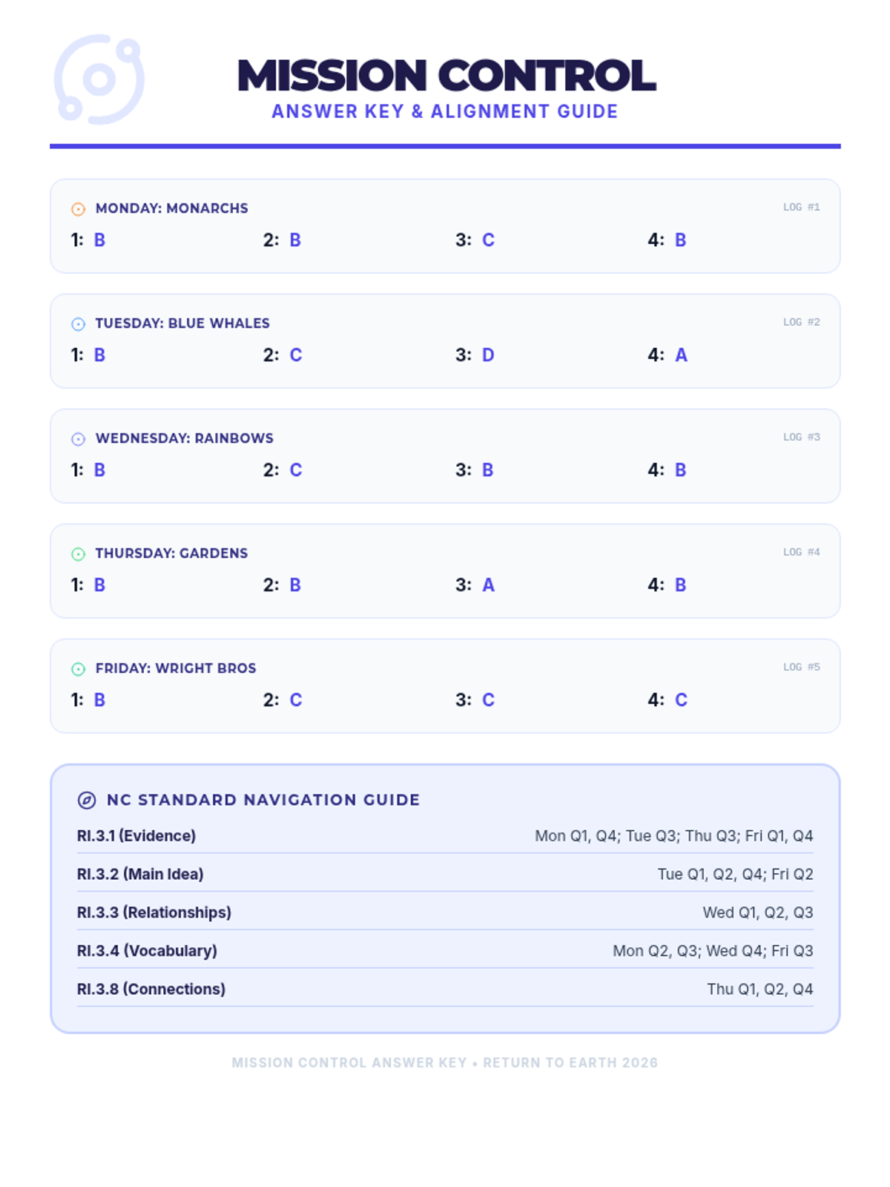Viewport: 890px width, 1187px height.
Task: Click the icon beside Wednesday: Rainbows
Action: [x=78, y=439]
